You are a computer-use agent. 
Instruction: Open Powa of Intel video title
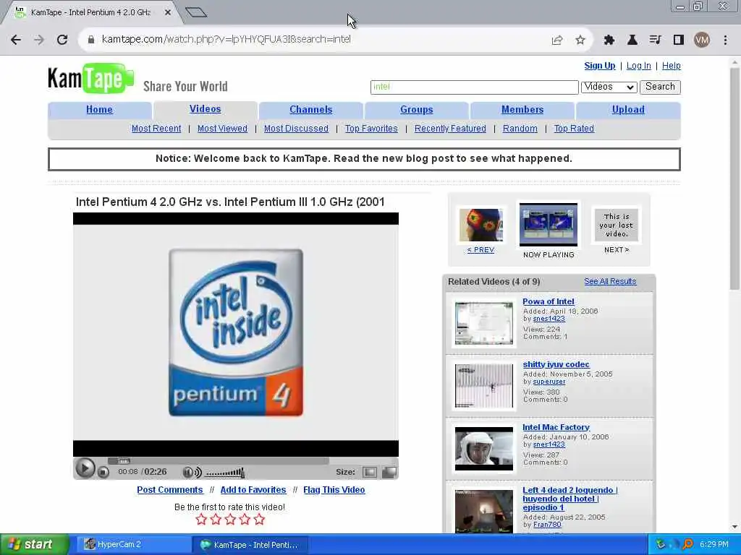pyautogui.click(x=549, y=301)
